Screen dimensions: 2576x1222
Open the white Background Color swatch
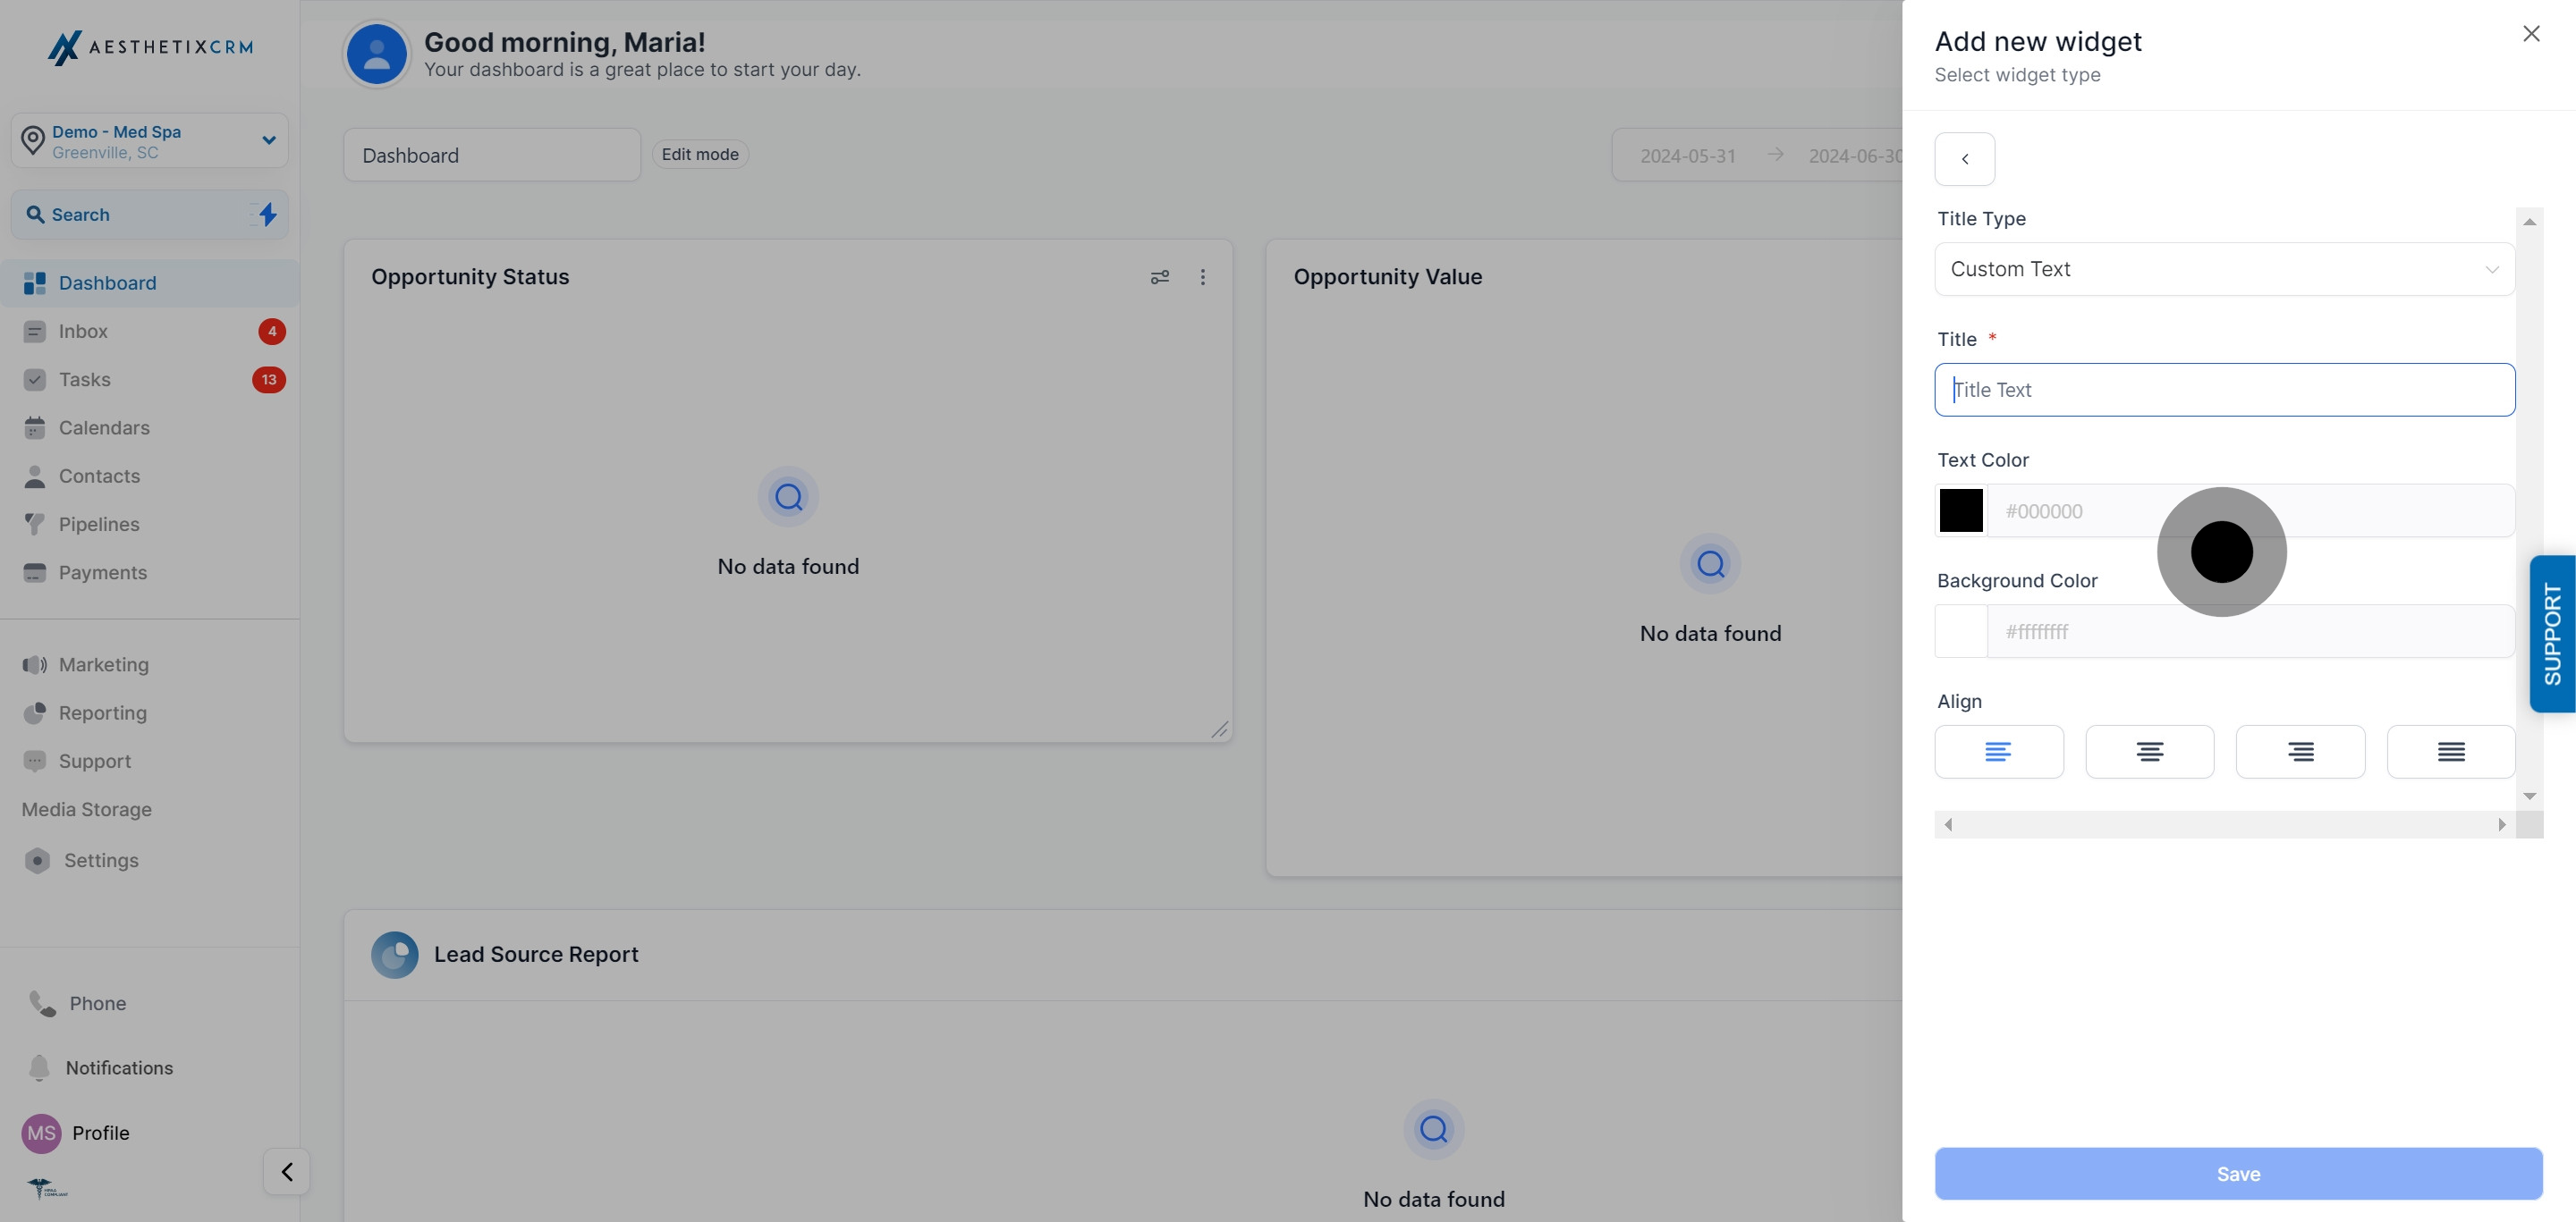1961,631
